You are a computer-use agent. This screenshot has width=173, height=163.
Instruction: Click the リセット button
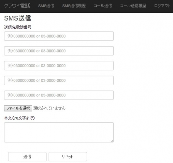(68, 156)
